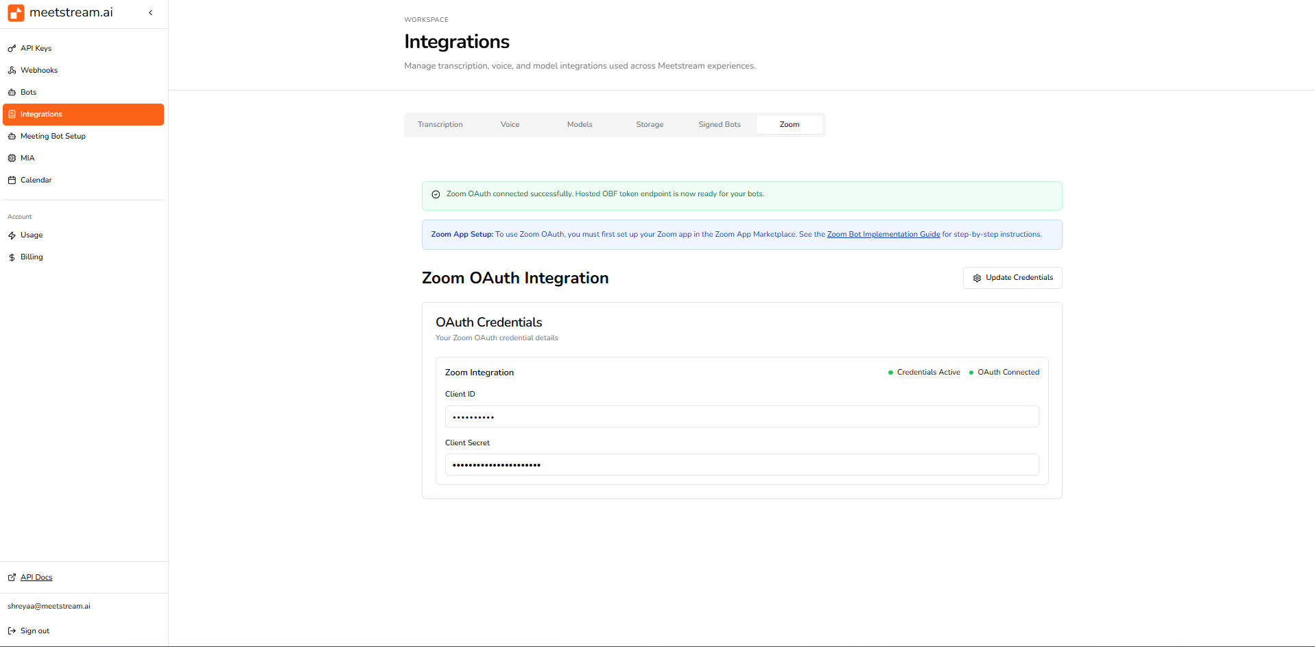Open the API Keys page
1315x647 pixels.
(x=84, y=49)
